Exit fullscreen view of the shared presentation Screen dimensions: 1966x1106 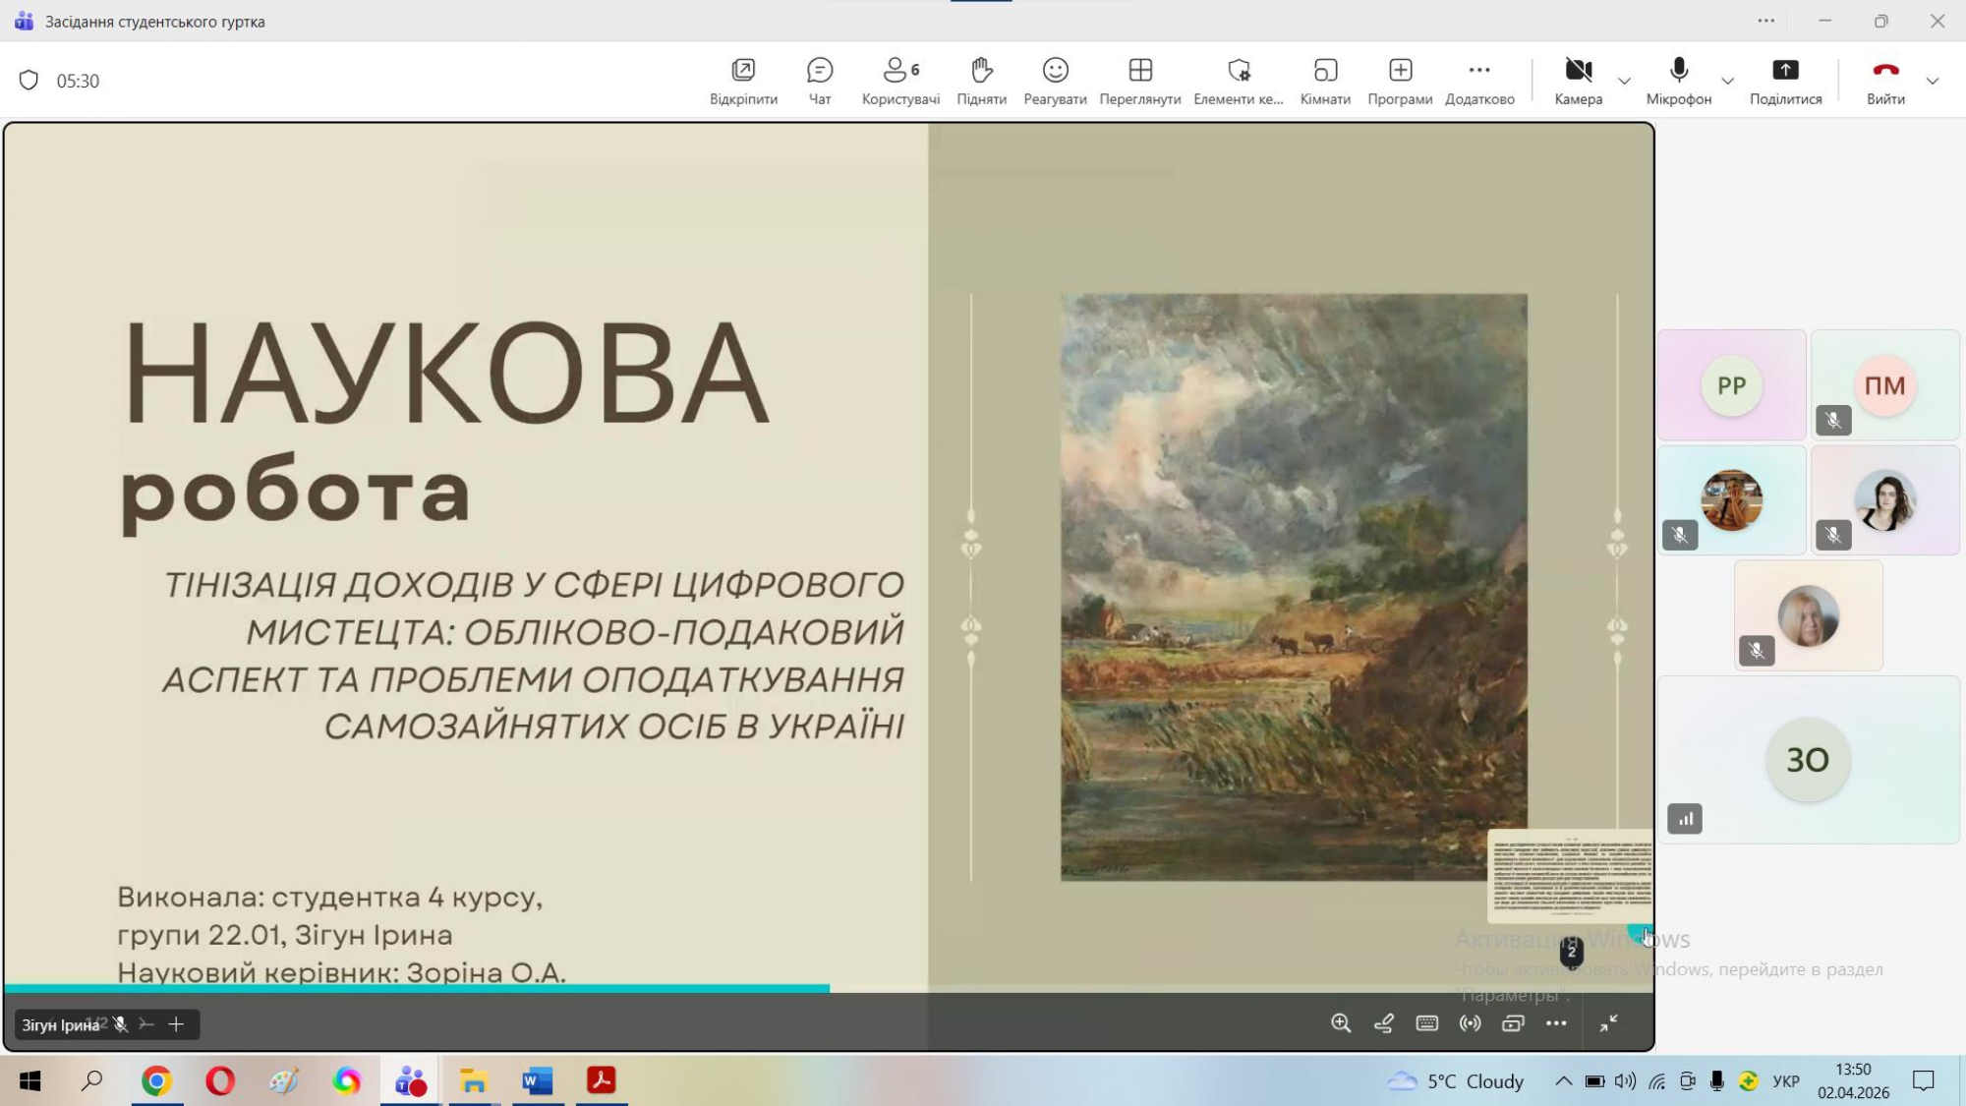coord(1608,1023)
